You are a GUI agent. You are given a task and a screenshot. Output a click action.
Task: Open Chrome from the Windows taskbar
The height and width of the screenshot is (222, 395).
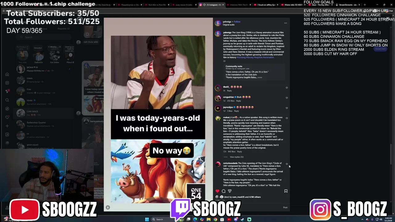click(215, 219)
